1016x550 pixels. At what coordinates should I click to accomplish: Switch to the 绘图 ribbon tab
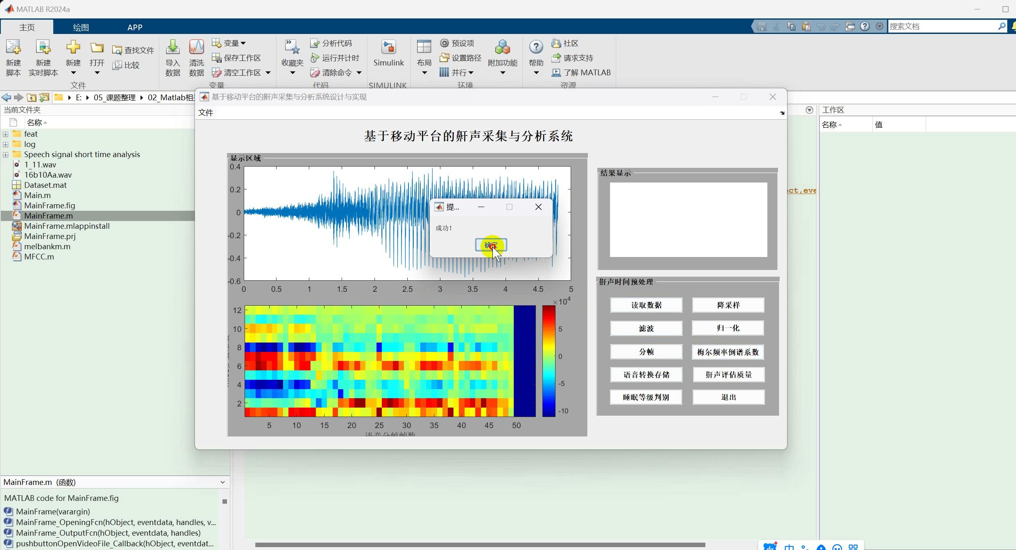[x=81, y=27]
